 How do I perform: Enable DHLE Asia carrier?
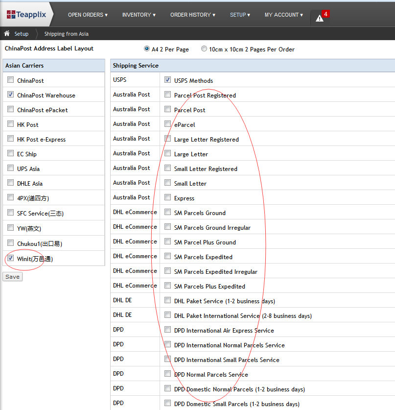[x=10, y=182]
